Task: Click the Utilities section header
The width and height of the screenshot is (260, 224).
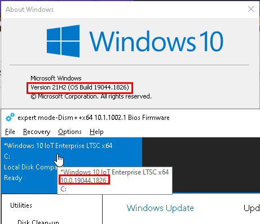Action: 21,205
